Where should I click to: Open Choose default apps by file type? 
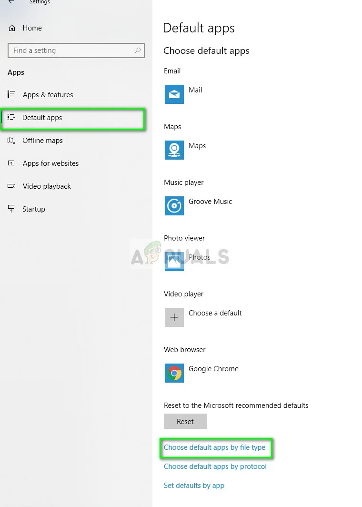pos(214,447)
